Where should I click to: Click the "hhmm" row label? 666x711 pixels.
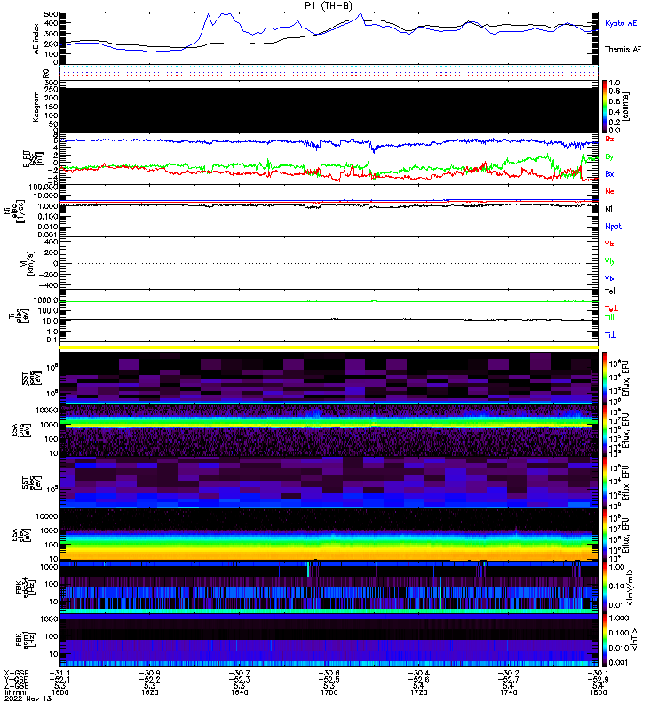click(14, 692)
